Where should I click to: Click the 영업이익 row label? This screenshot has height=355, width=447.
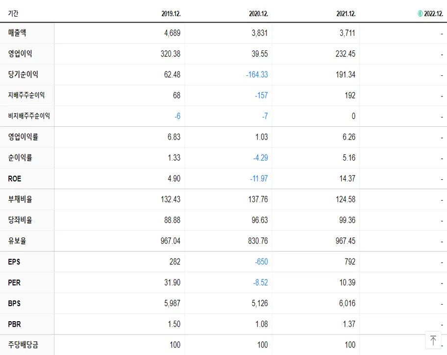click(20, 53)
